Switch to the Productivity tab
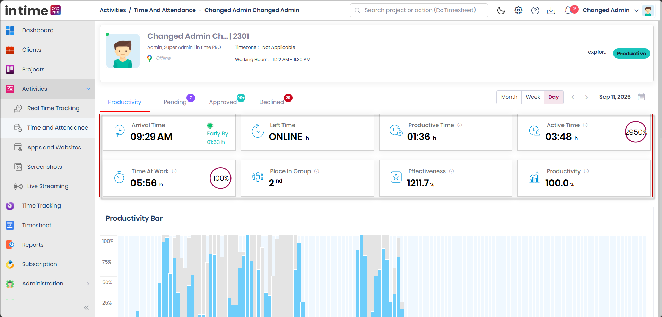Screen dimensions: 662x317 125,102
